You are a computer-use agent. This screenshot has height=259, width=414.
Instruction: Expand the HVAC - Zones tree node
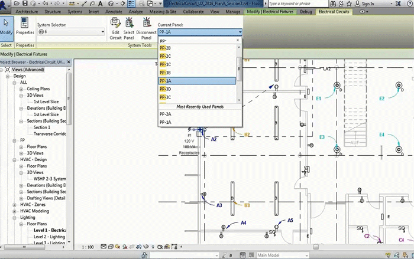15,204
